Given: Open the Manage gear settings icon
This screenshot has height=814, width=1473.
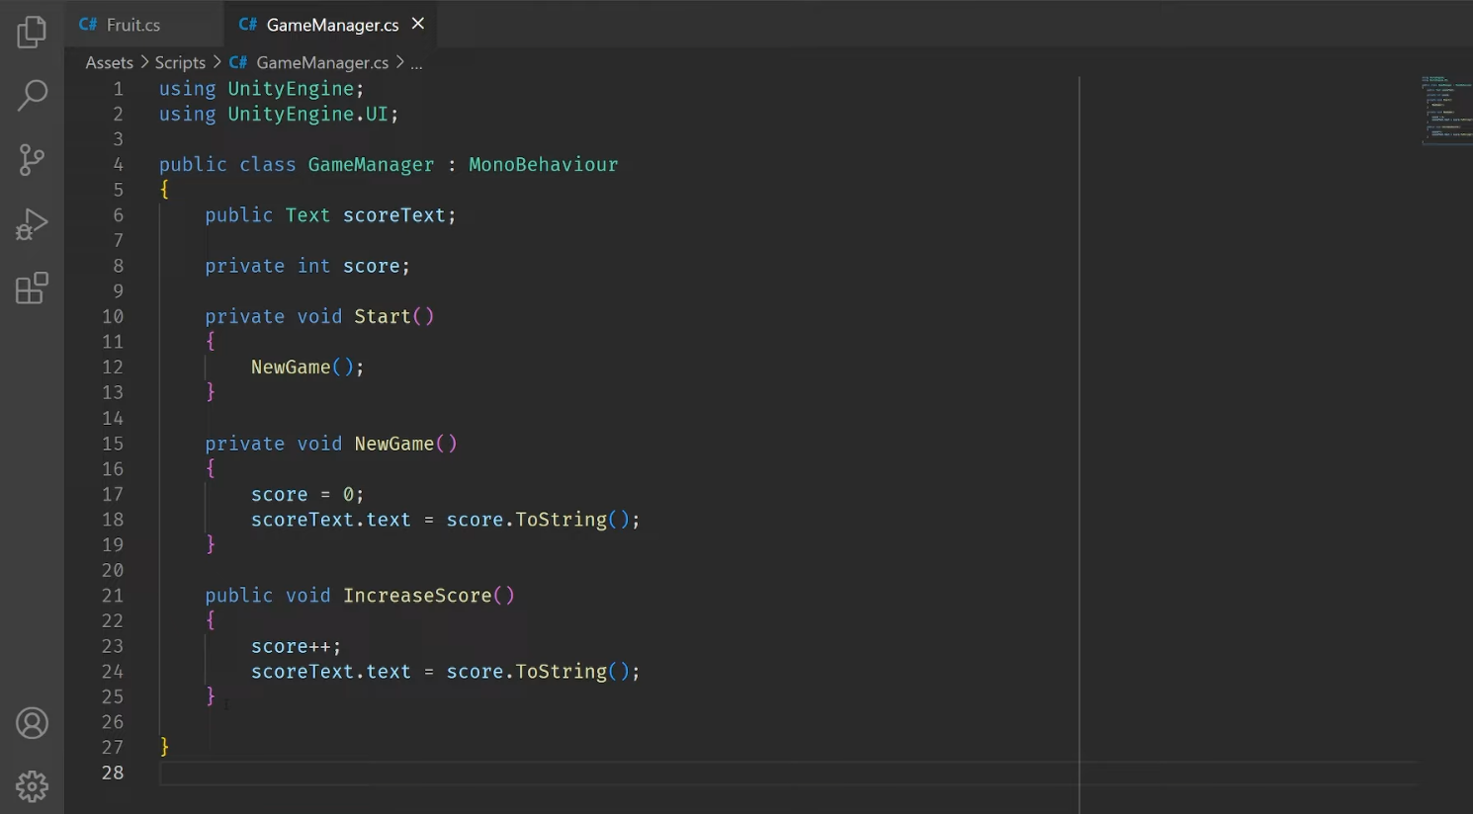Looking at the screenshot, I should (x=32, y=786).
